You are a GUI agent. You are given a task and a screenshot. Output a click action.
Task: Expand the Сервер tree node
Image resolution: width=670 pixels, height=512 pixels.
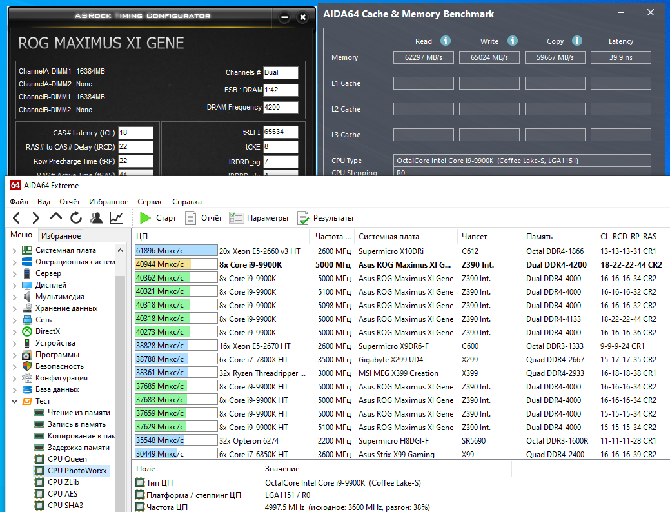15,273
